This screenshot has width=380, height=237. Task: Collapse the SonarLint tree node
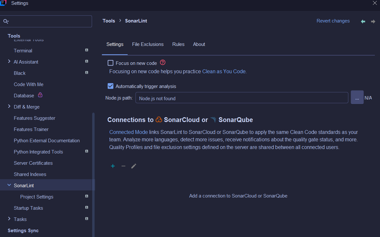point(9,185)
